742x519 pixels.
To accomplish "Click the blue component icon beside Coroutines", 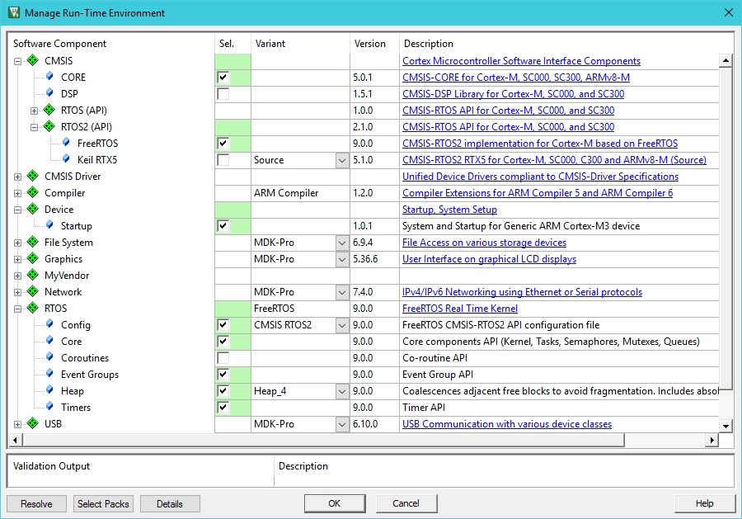I will coord(49,358).
